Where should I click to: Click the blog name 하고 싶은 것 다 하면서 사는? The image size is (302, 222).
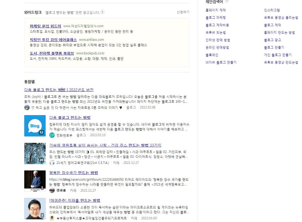click(77, 108)
